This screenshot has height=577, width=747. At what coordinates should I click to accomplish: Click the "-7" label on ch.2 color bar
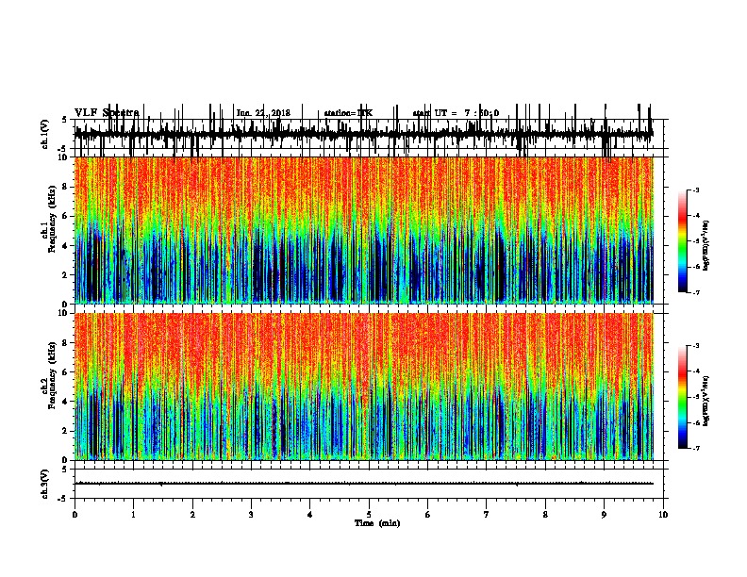(x=695, y=448)
